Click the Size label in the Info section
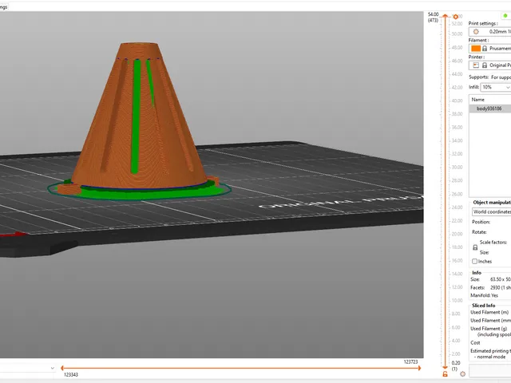511x383 pixels. pos(475,279)
